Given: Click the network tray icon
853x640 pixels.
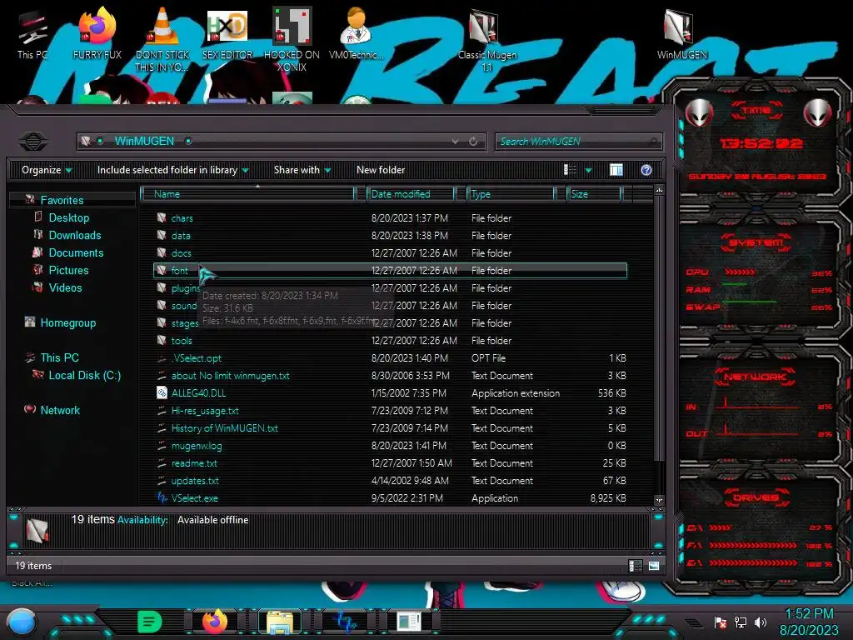Looking at the screenshot, I should 740,622.
